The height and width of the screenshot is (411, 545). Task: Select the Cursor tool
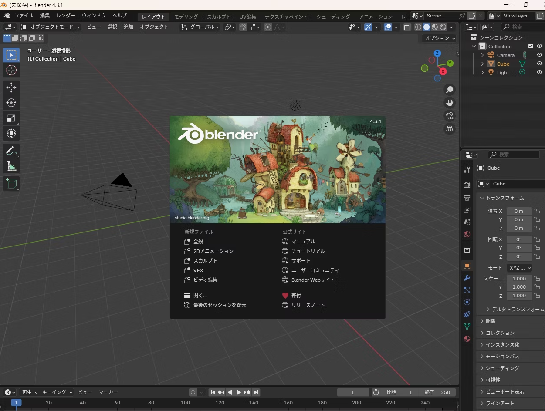[11, 70]
